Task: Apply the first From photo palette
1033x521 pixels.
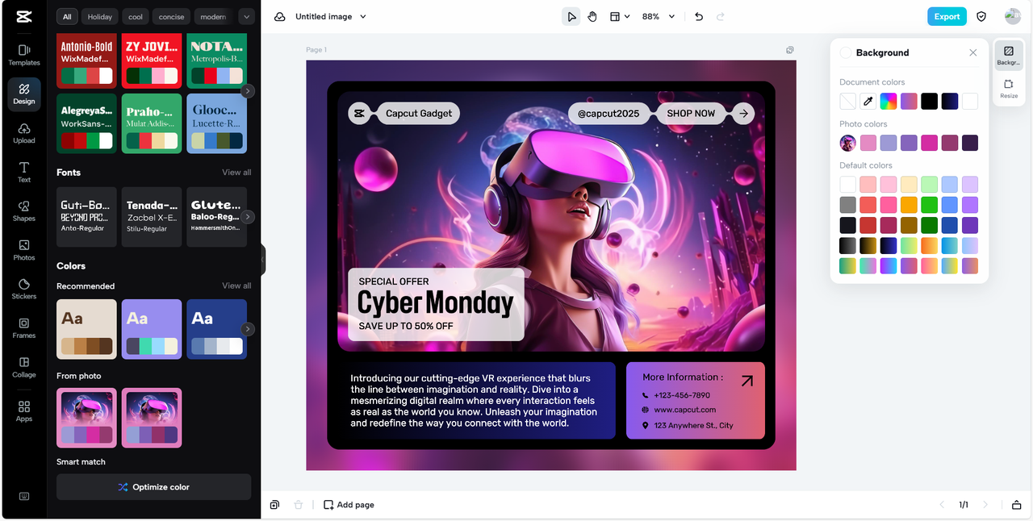Action: pyautogui.click(x=86, y=418)
